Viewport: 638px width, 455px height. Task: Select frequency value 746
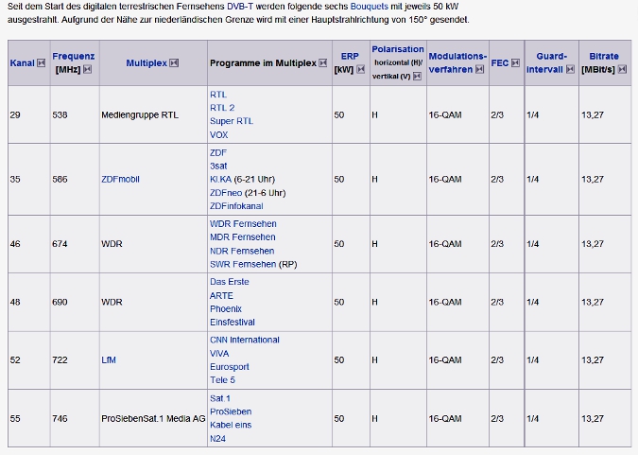coord(60,419)
